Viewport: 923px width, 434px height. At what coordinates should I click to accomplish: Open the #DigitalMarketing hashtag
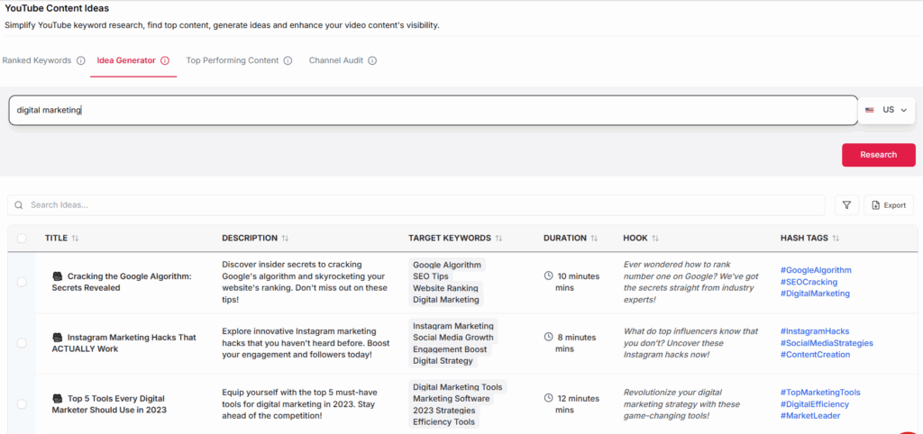click(815, 294)
